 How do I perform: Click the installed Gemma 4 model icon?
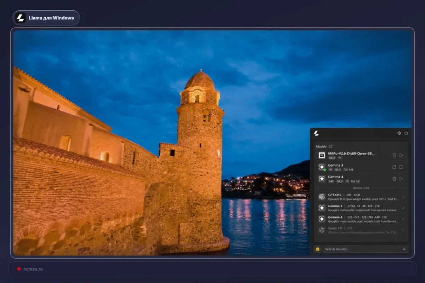322,179
